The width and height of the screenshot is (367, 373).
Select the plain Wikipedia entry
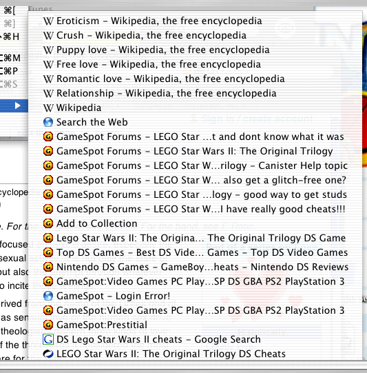coord(196,108)
